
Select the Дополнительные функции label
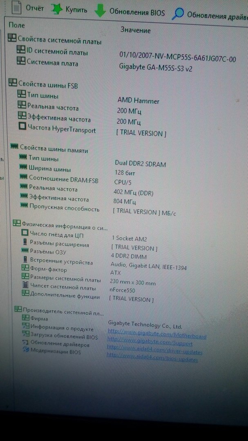click(65, 295)
